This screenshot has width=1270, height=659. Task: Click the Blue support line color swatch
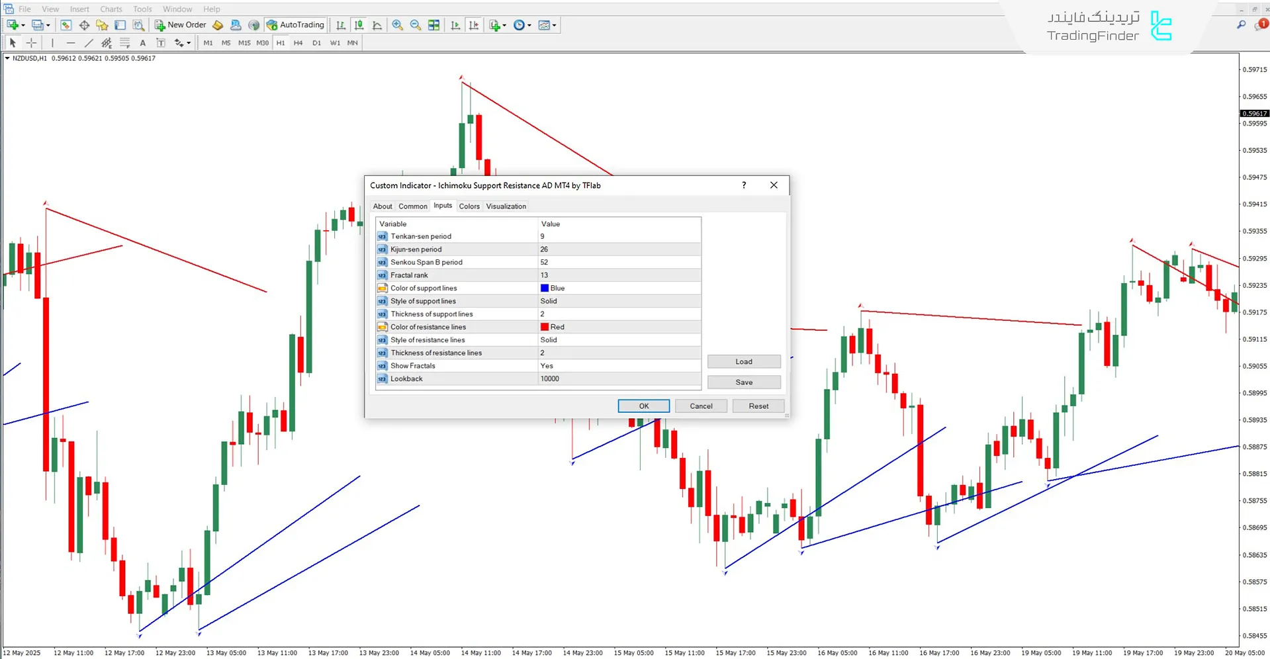(545, 288)
